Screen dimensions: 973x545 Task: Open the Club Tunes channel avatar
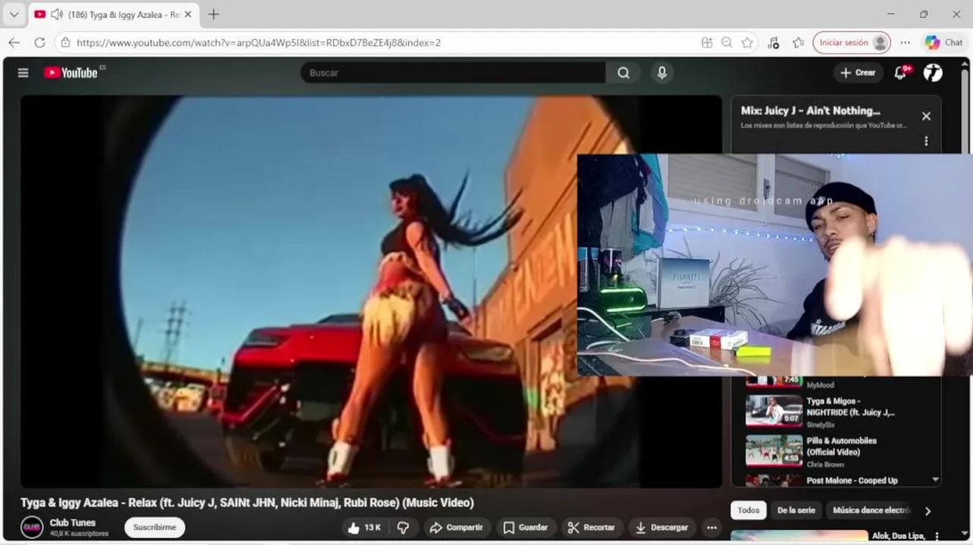tap(32, 528)
